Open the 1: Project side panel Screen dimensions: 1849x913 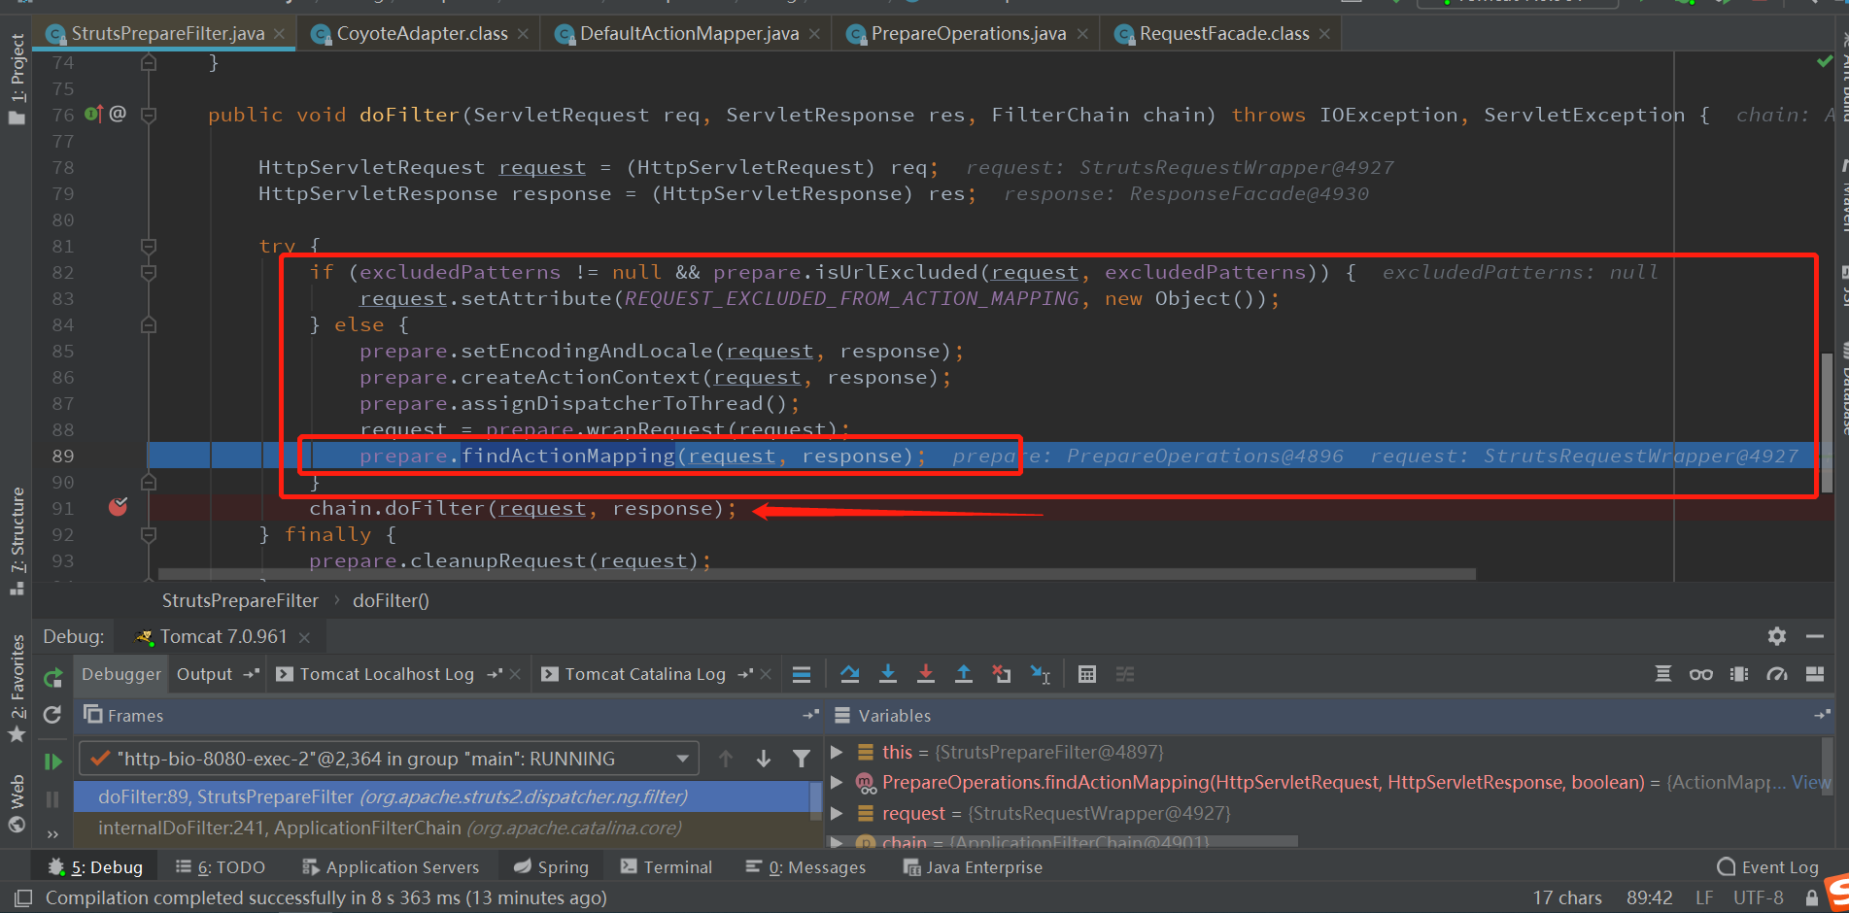click(x=17, y=79)
